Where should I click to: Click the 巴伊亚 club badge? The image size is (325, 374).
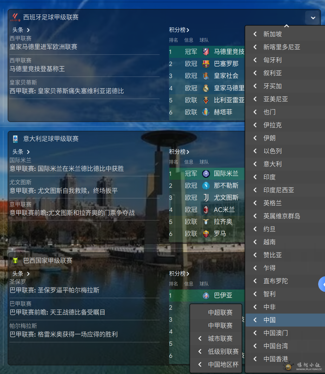tap(206, 295)
